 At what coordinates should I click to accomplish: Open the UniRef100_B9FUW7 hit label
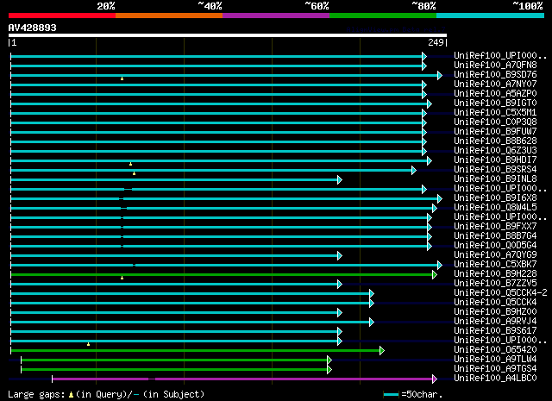[x=495, y=132]
